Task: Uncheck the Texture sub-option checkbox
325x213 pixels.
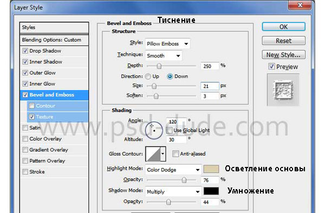Action: pos(32,117)
